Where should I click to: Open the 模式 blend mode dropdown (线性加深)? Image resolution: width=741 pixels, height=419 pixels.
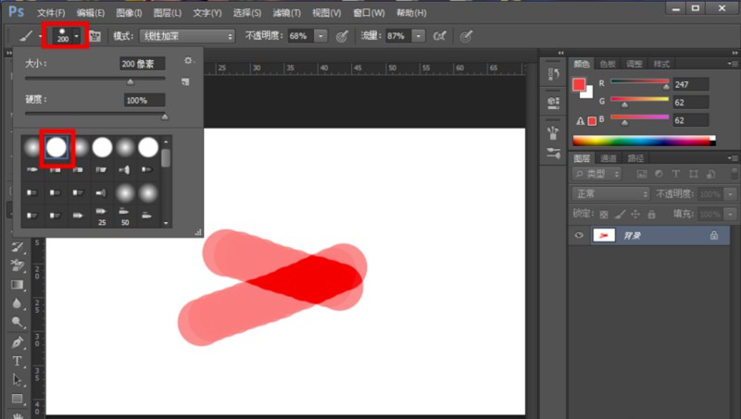187,36
